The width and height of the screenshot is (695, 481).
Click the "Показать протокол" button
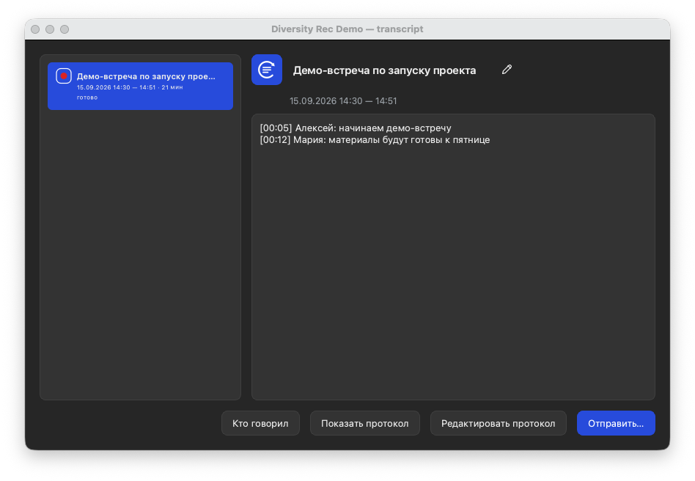pyautogui.click(x=365, y=423)
